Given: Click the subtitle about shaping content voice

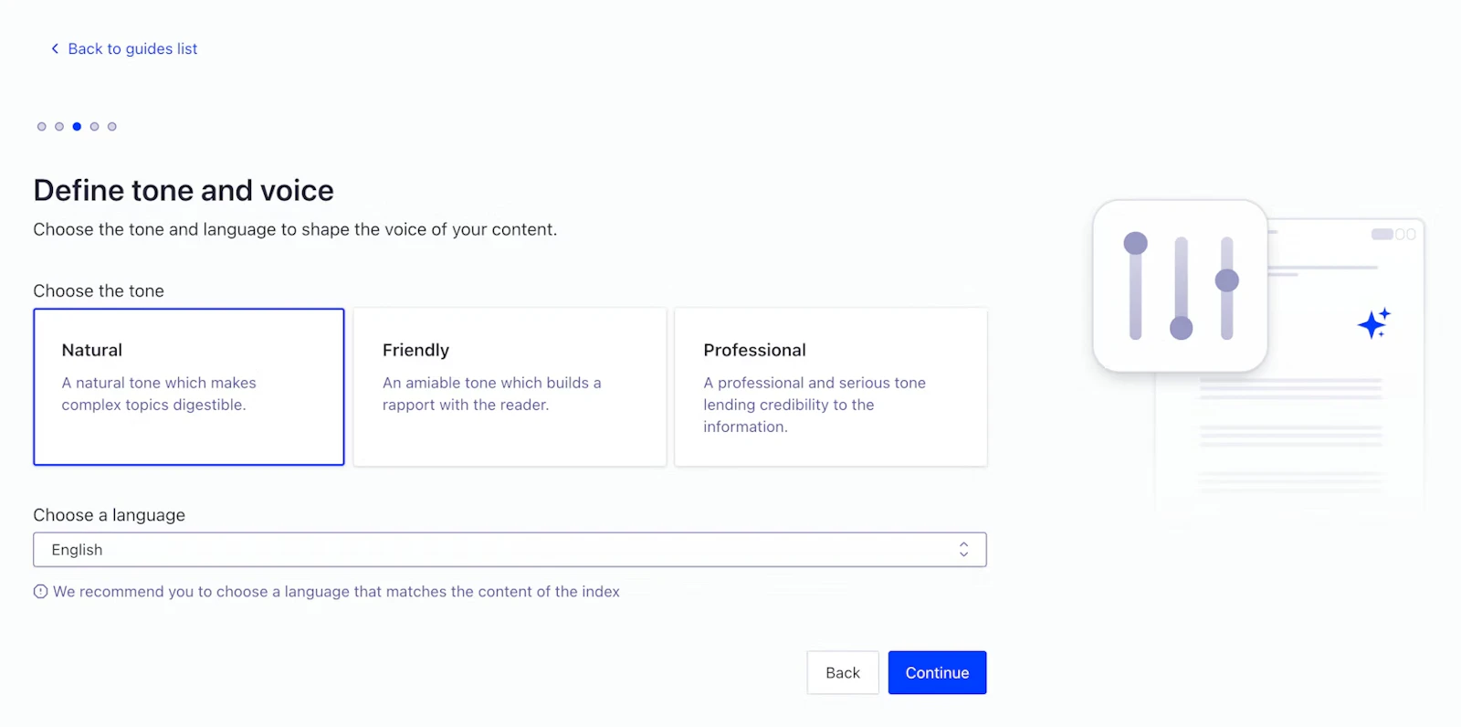Looking at the screenshot, I should 295,229.
